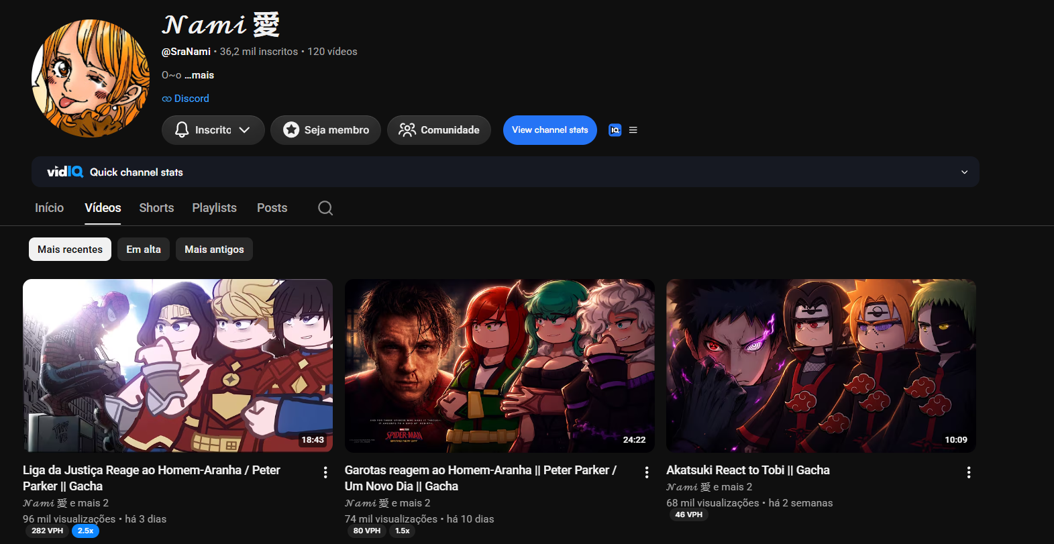This screenshot has height=544, width=1054.
Task: Open Akatsuki React to Tobi video title
Action: click(x=748, y=470)
